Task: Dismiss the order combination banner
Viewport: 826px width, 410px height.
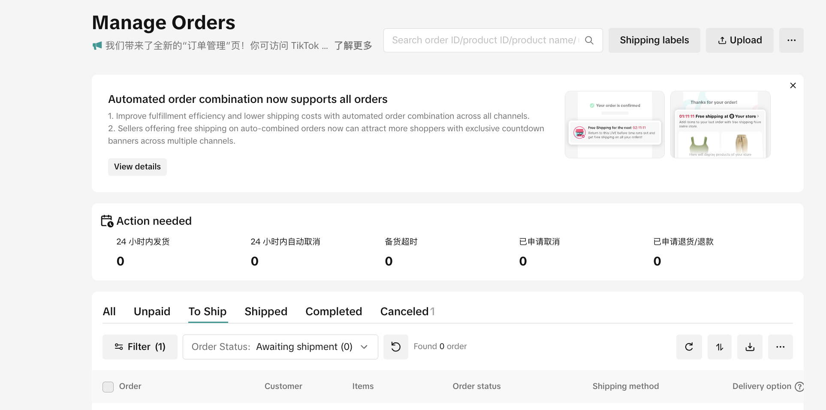Action: [x=793, y=85]
